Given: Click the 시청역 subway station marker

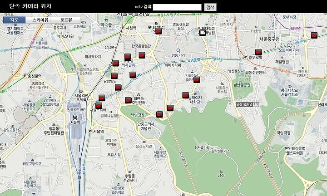Looking at the screenshot, I should pyautogui.click(x=123, y=28).
